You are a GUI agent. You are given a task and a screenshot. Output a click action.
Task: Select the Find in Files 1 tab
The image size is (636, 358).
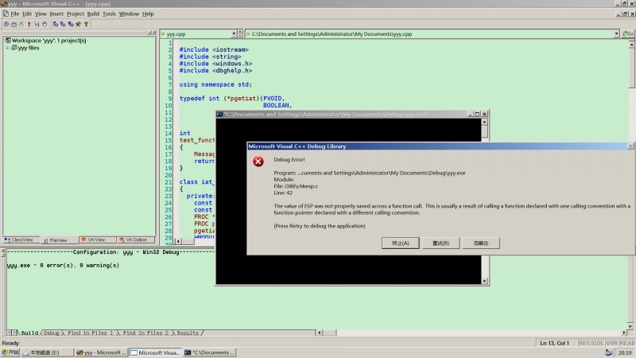[x=90, y=333]
